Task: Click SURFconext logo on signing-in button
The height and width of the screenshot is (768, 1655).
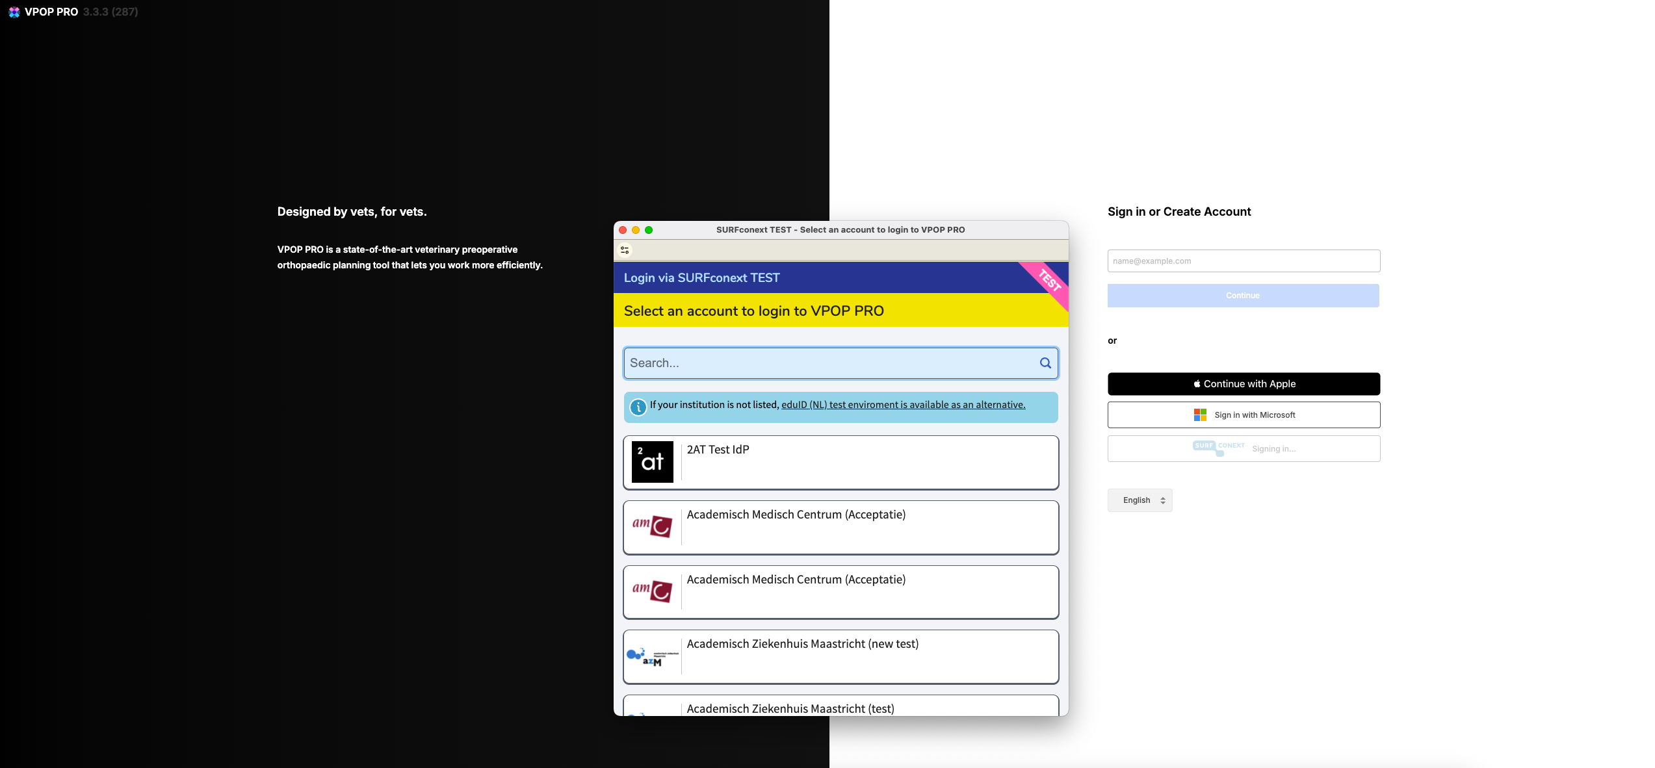Action: [1219, 448]
